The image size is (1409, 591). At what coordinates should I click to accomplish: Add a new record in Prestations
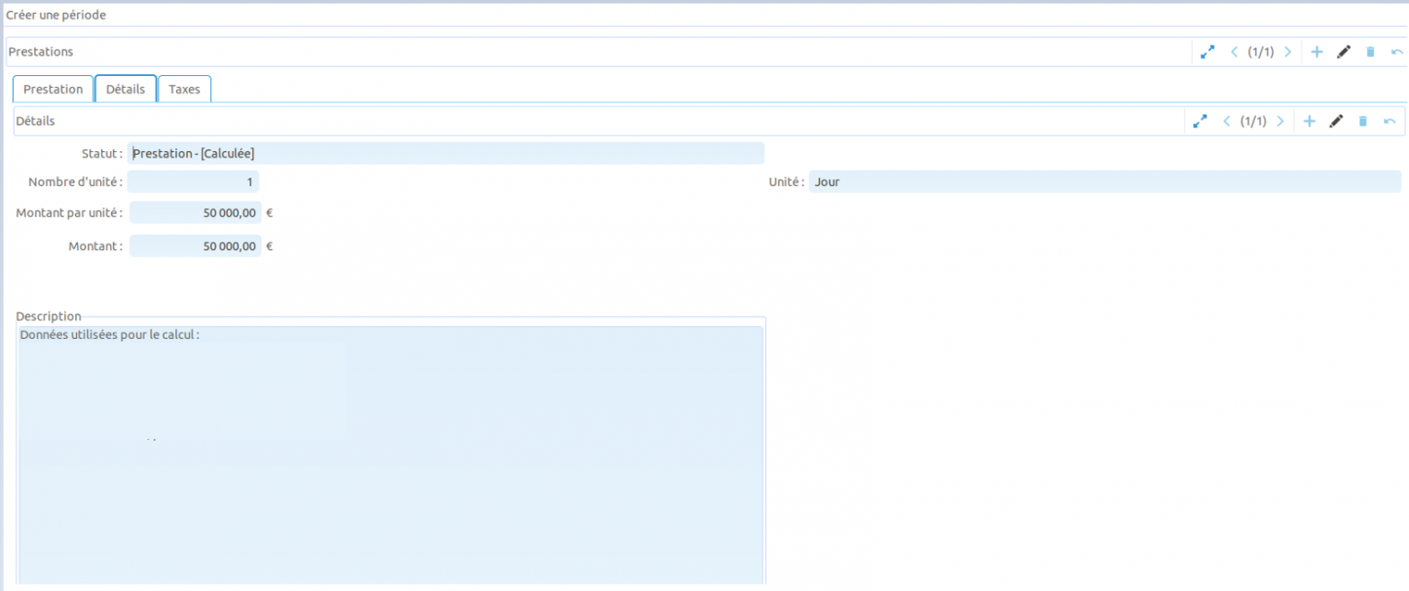pos(1316,52)
